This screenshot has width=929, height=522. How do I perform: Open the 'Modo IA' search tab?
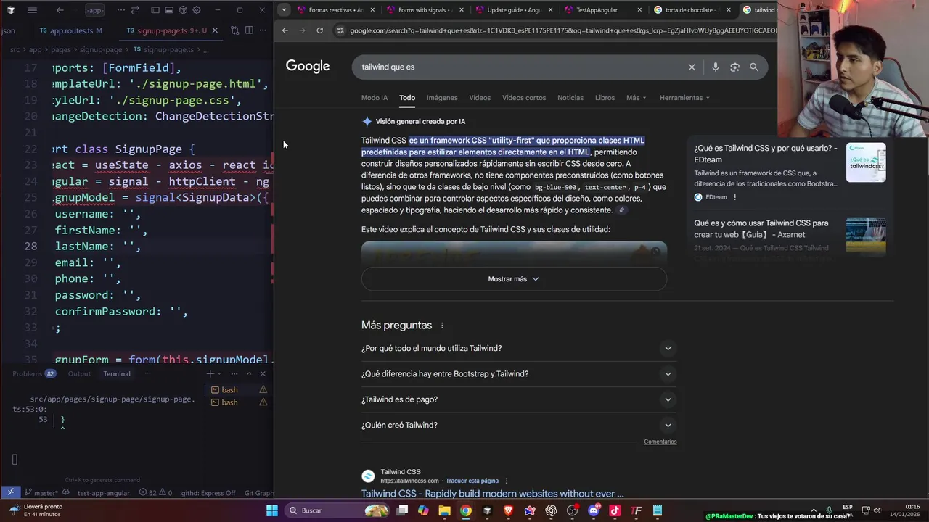click(375, 97)
